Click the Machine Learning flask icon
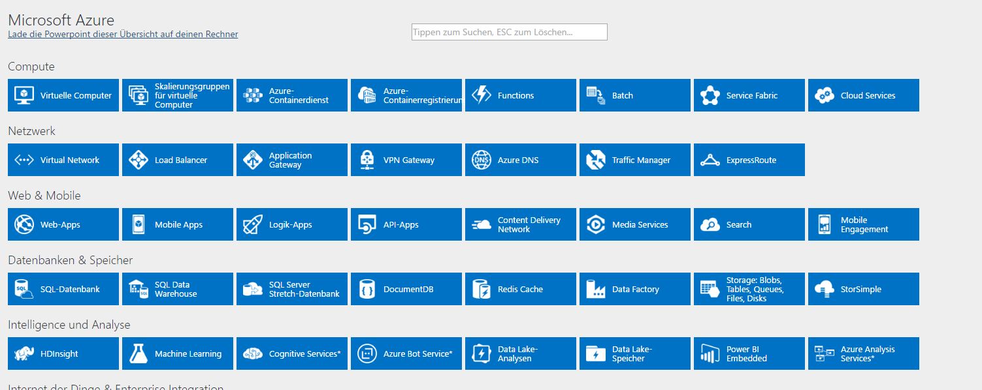The height and width of the screenshot is (390, 982). tap(139, 353)
